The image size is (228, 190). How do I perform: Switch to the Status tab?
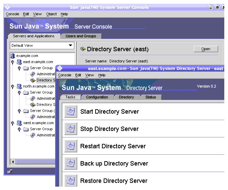point(151,97)
